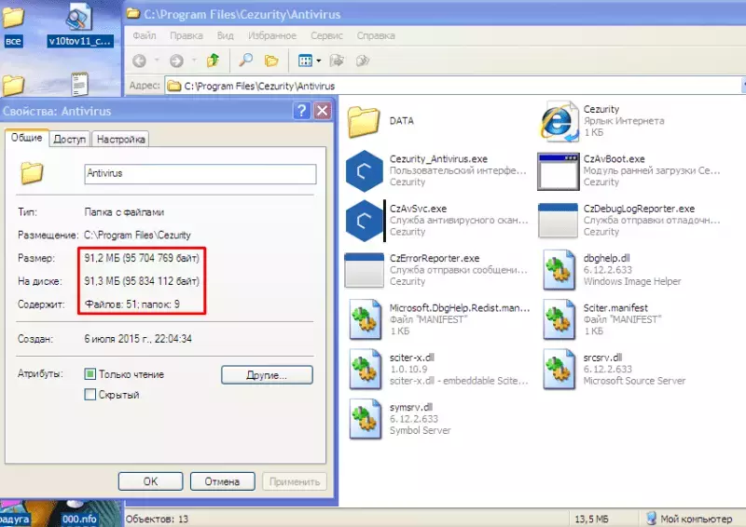The width and height of the screenshot is (746, 527).
Task: Select the Cezurity_Antivirus.exe hexagon icon
Action: (364, 171)
